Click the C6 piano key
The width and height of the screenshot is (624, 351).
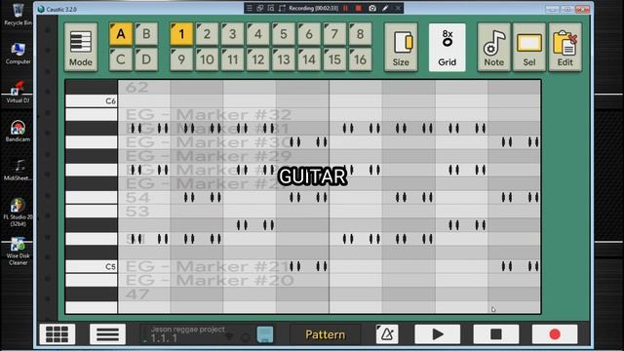click(x=91, y=101)
